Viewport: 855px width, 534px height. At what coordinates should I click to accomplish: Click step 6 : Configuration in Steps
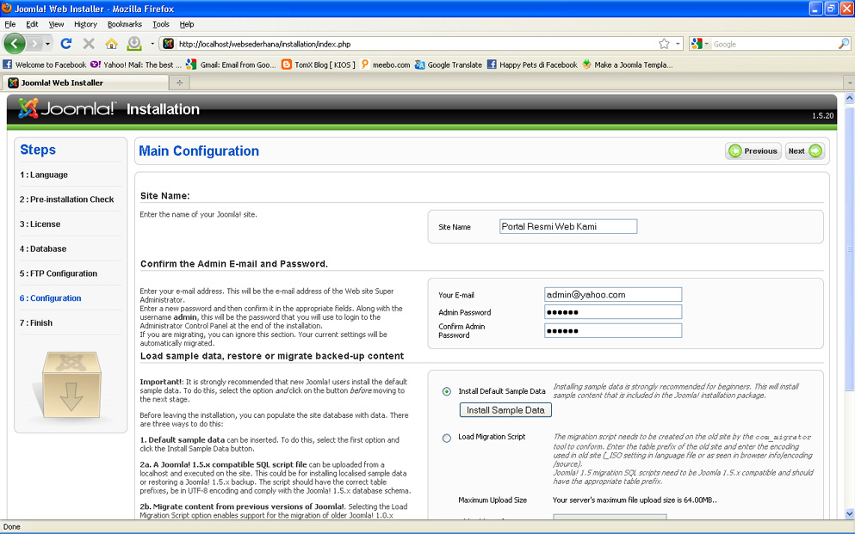(x=50, y=298)
